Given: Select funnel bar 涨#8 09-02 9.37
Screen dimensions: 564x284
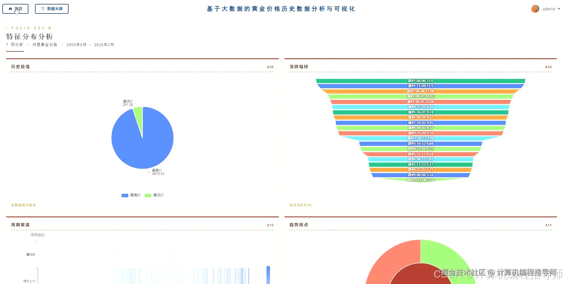Looking at the screenshot, I should [x=421, y=128].
